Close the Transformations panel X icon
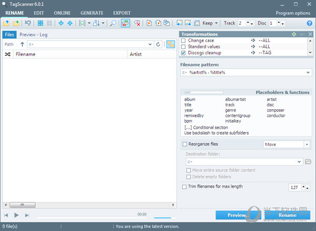 310,34
